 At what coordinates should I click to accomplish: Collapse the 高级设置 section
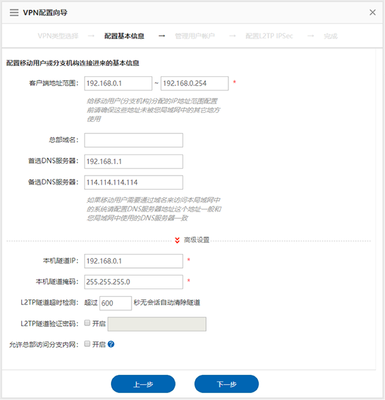click(192, 240)
